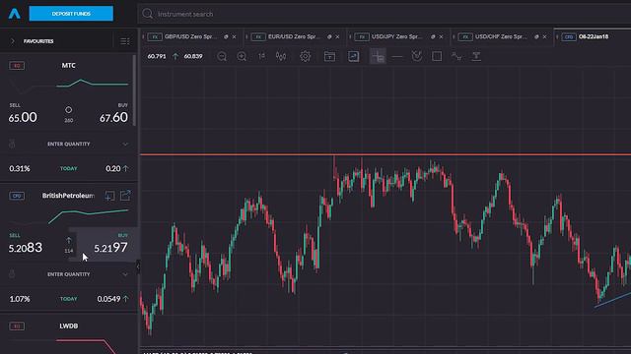This screenshot has width=631, height=354.
Task: Click BritishPetroleum buy price 5.2197
Action: point(111,248)
